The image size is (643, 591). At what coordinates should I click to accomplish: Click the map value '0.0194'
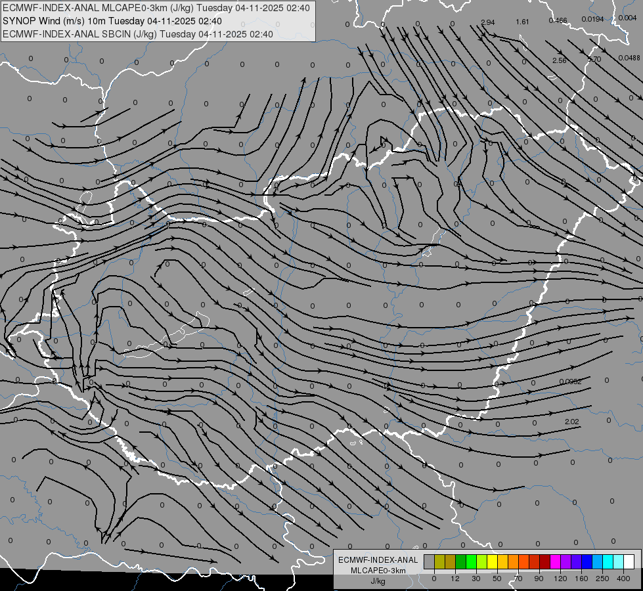click(x=592, y=19)
